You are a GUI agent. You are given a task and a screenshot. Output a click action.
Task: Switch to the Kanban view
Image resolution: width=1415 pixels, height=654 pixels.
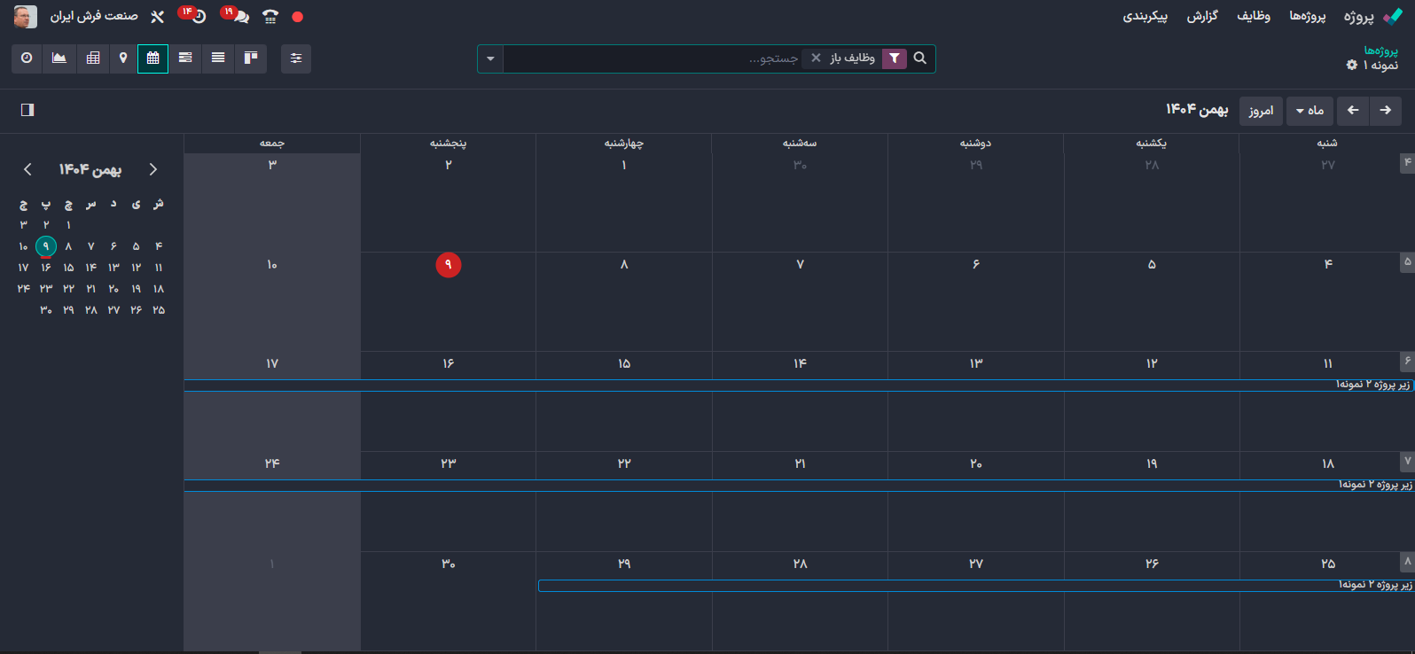click(x=251, y=58)
